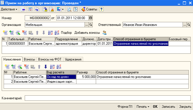This screenshot has height=110, width=193.
Task: Click the question mark help icon
Action: coord(101,9)
